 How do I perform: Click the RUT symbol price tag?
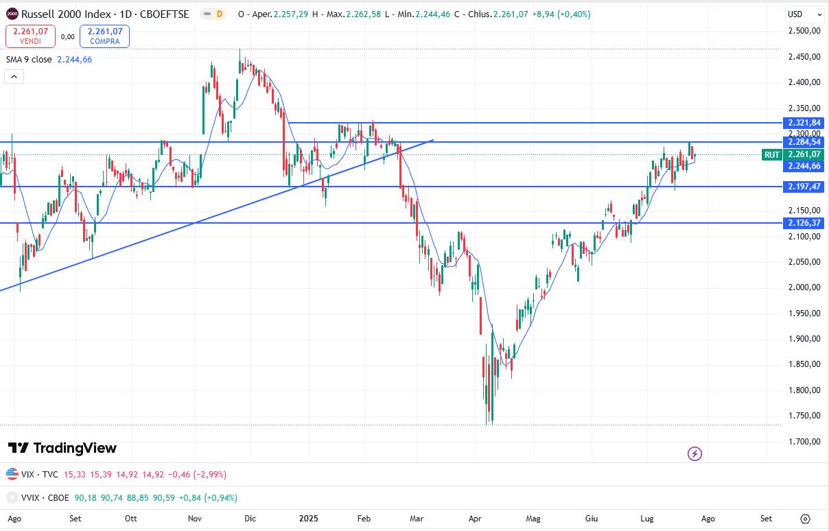tap(772, 155)
